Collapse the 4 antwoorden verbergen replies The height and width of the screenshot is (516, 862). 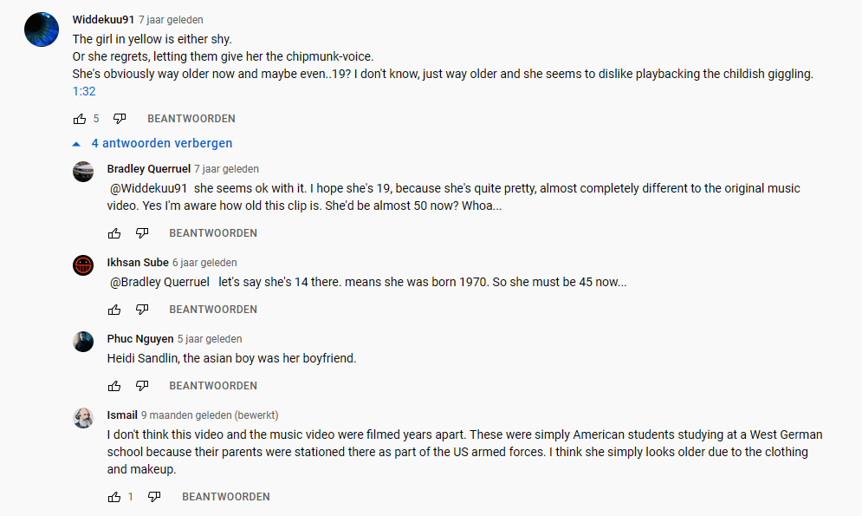152,143
